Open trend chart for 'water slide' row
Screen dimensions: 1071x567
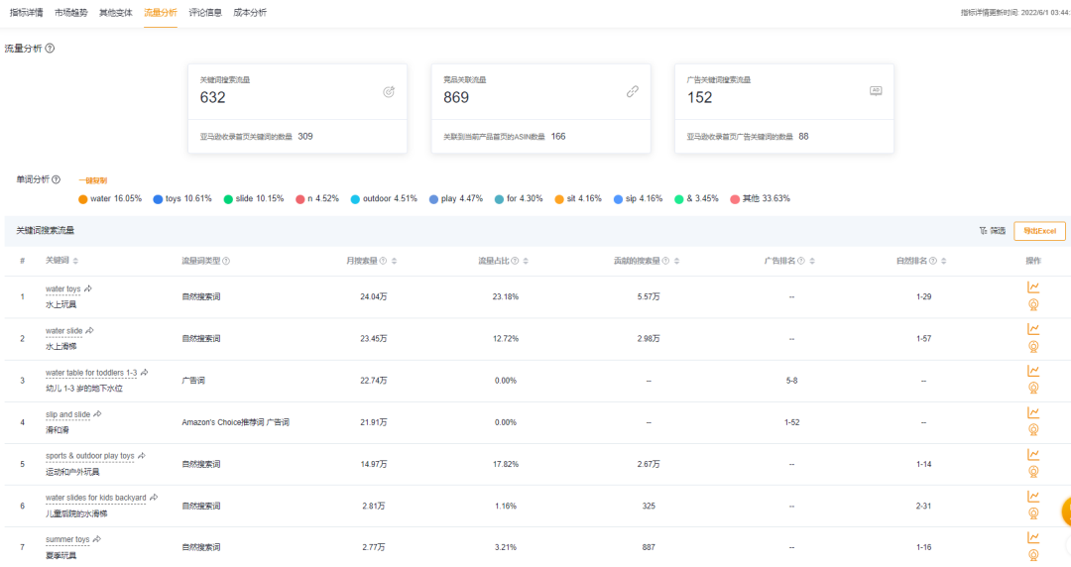point(1033,329)
